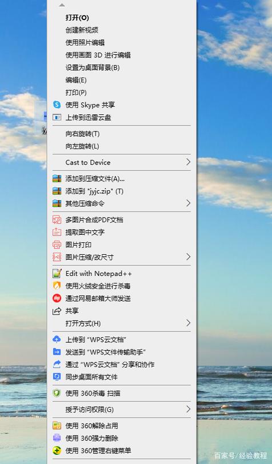Click the WPS share and collaborate arrow icon
Viewport: 272px width, 464px height.
[x=57, y=364]
